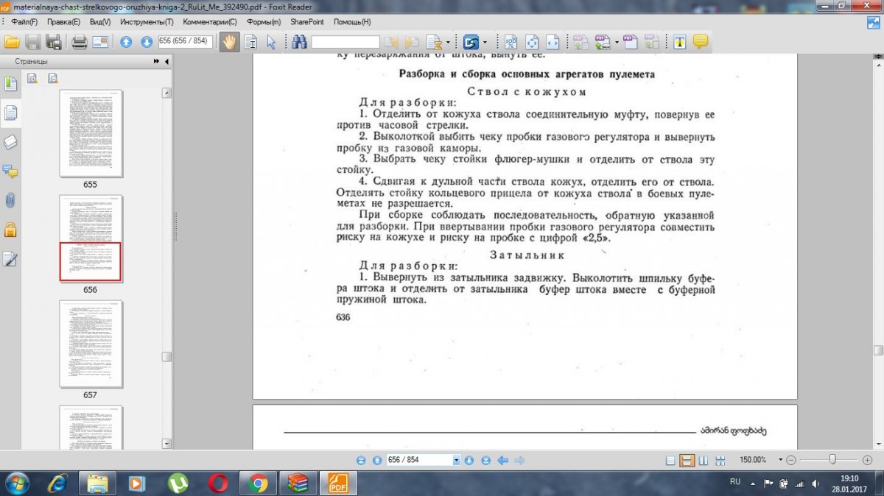Screen dimensions: 884x496
Task: Open the Файл menu
Action: pyautogui.click(x=24, y=22)
